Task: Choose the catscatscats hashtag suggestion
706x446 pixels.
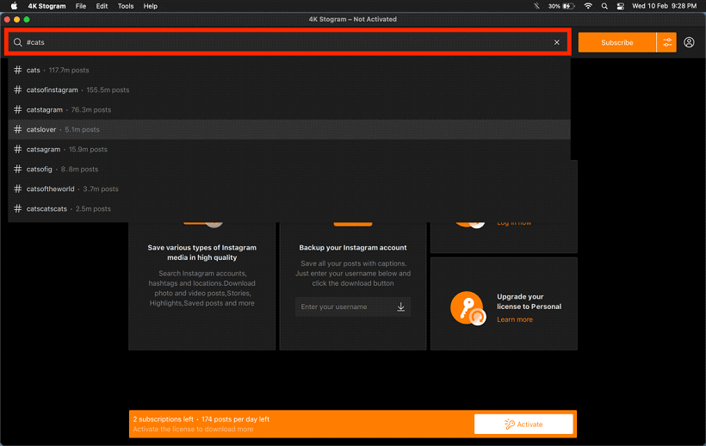Action: tap(289, 209)
